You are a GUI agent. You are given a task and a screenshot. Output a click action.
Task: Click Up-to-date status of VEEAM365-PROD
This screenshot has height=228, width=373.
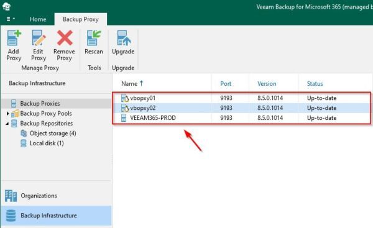[x=321, y=118]
